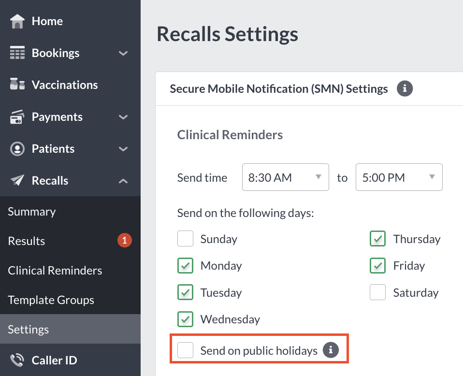Tick Send on public holidays checkbox

[x=185, y=350]
